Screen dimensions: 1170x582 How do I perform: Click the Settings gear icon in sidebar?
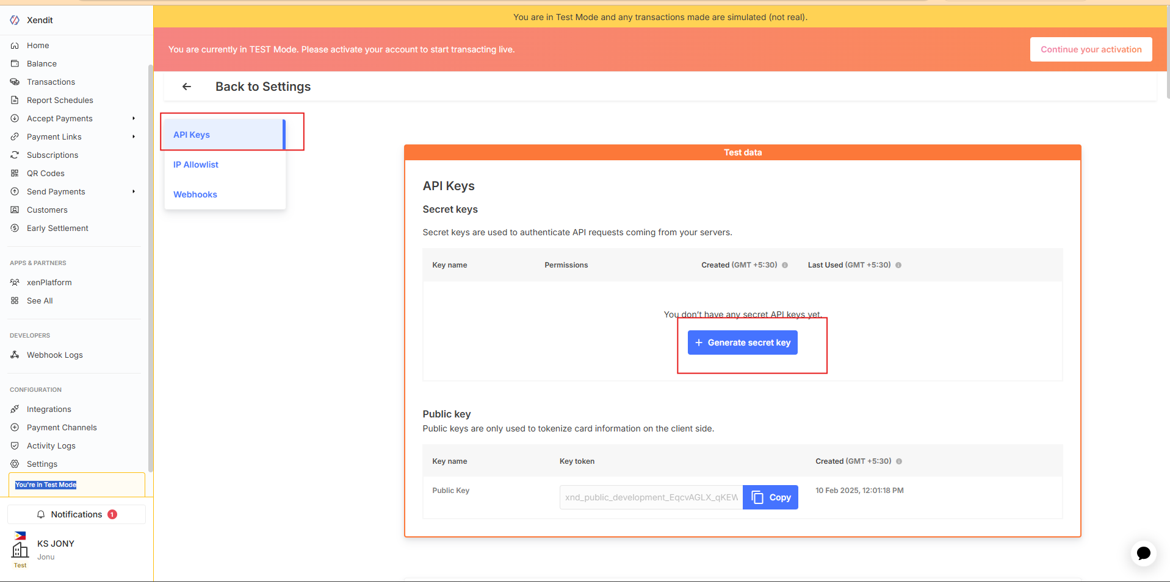pos(15,464)
